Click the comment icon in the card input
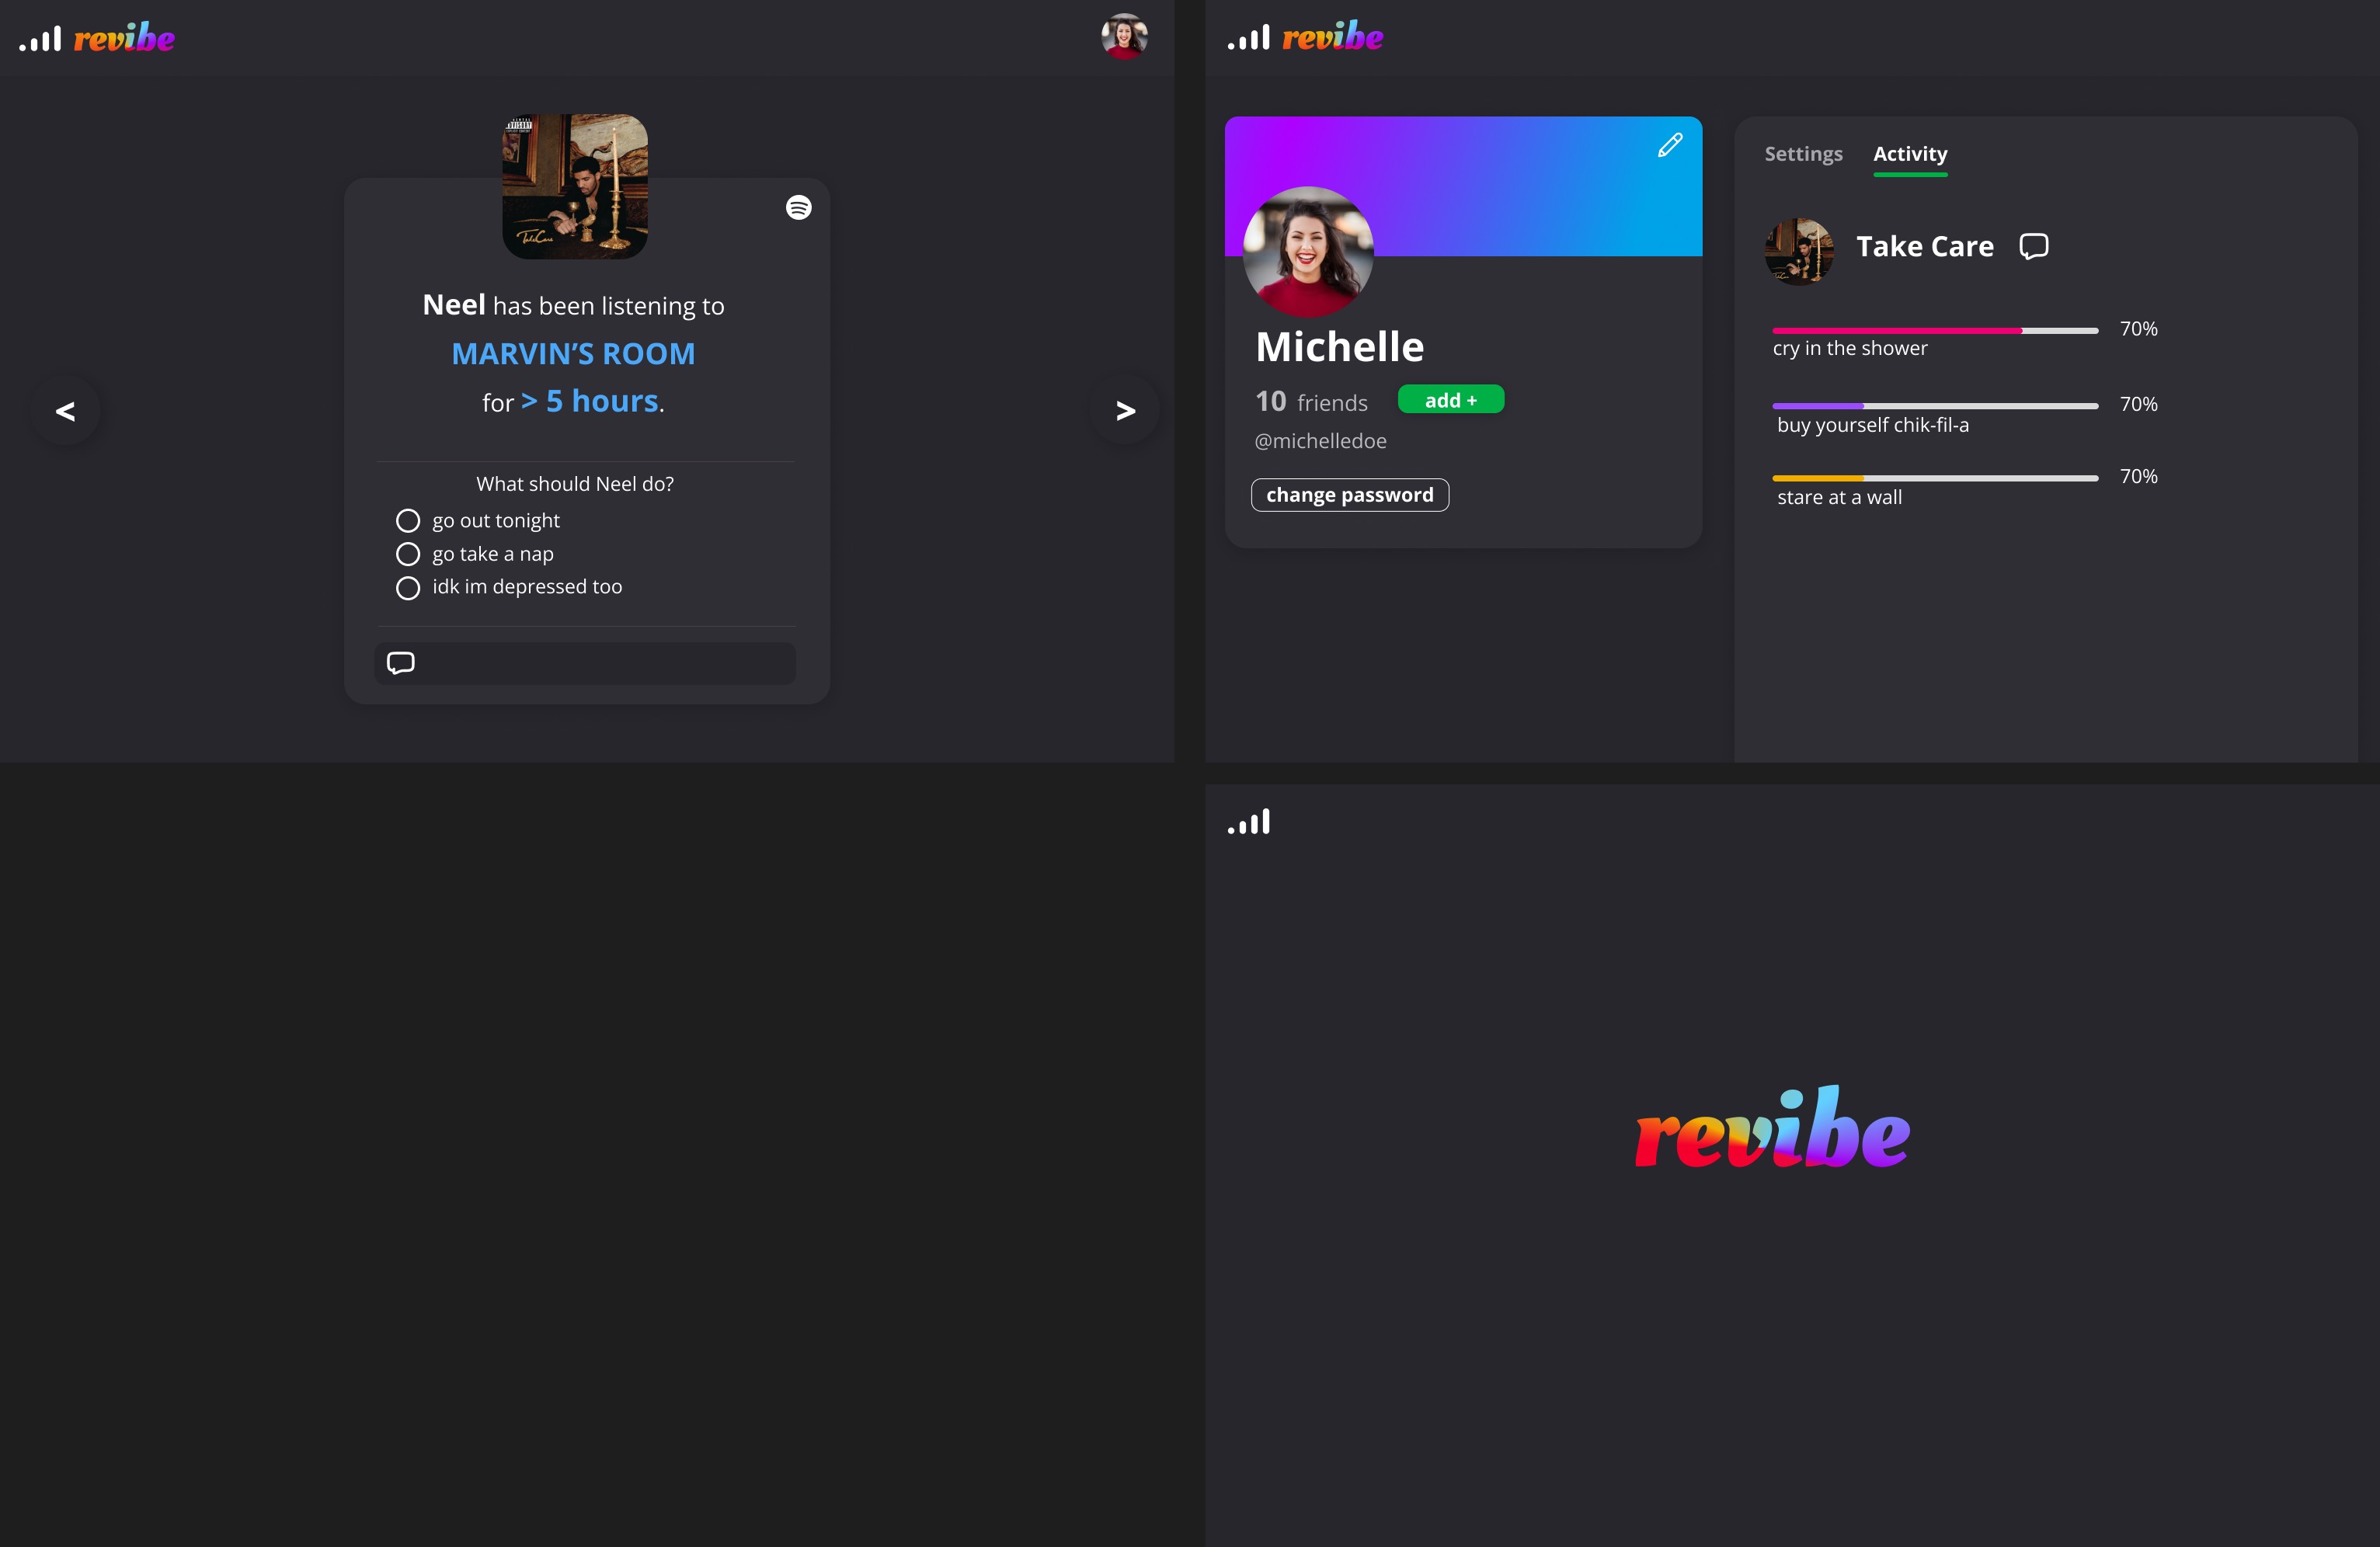The width and height of the screenshot is (2380, 1547). tap(401, 663)
